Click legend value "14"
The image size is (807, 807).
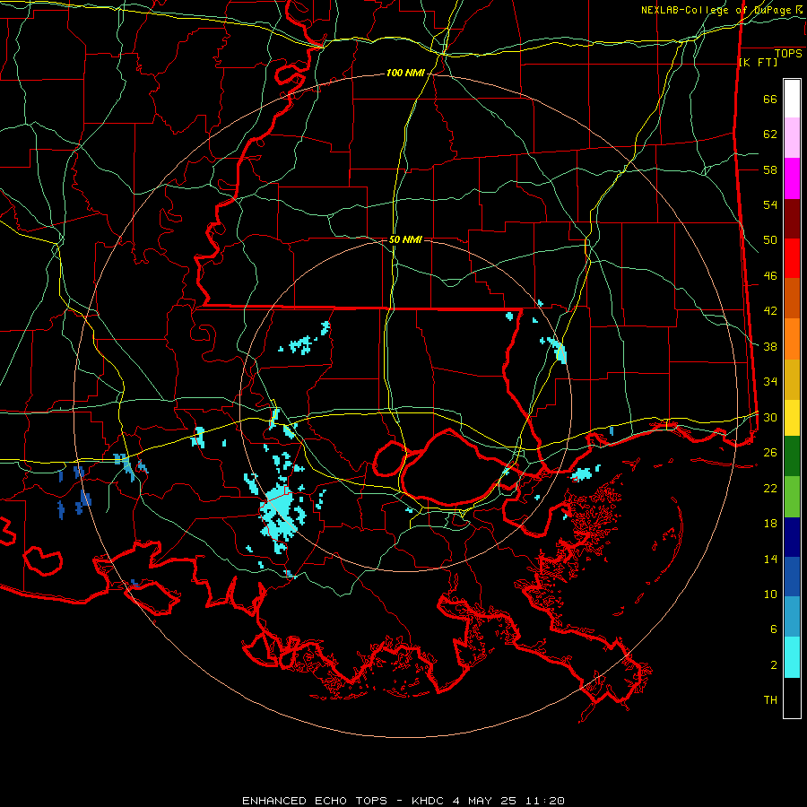point(770,559)
